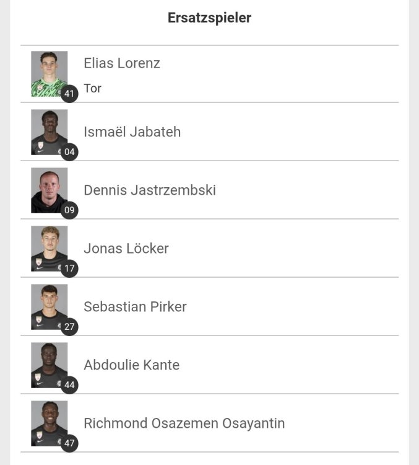Open the Sebastian Pirker name link
Screen dimensions: 419x465
(x=135, y=307)
